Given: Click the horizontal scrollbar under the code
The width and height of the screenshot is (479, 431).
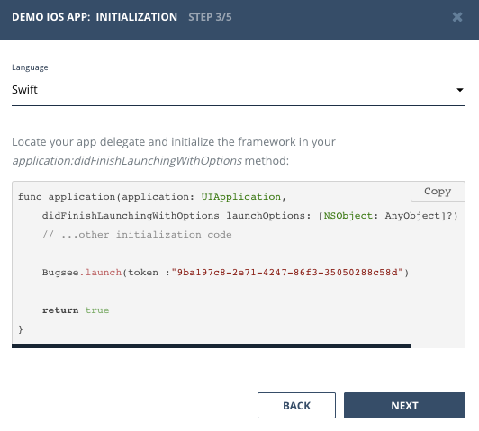Looking at the screenshot, I should pyautogui.click(x=212, y=346).
